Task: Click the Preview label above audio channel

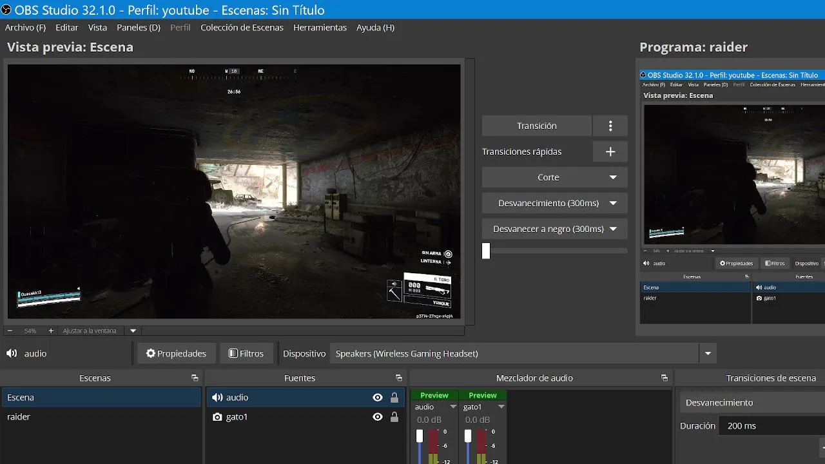Action: point(434,395)
